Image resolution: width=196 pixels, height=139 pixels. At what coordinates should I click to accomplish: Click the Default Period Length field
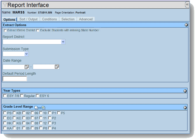coord(15,79)
